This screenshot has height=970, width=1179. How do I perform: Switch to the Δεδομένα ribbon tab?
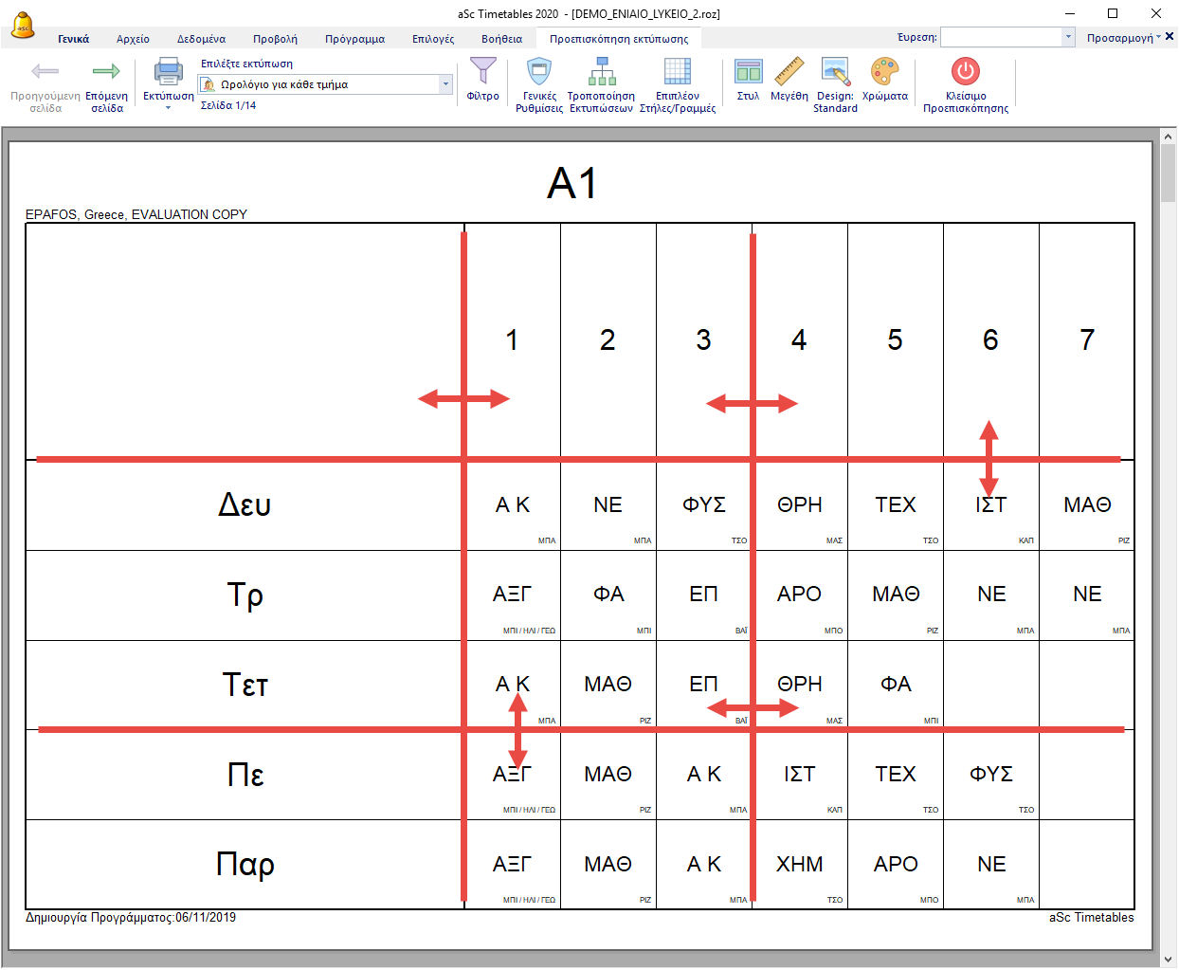tap(201, 39)
